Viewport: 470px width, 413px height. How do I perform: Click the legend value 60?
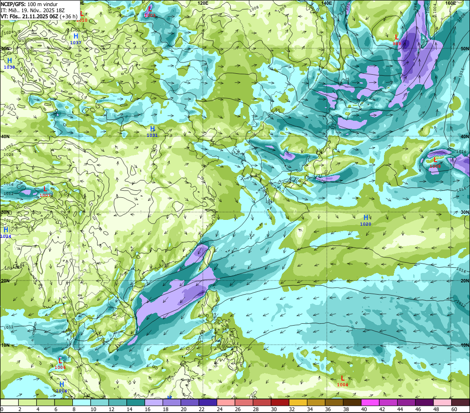click(454, 409)
